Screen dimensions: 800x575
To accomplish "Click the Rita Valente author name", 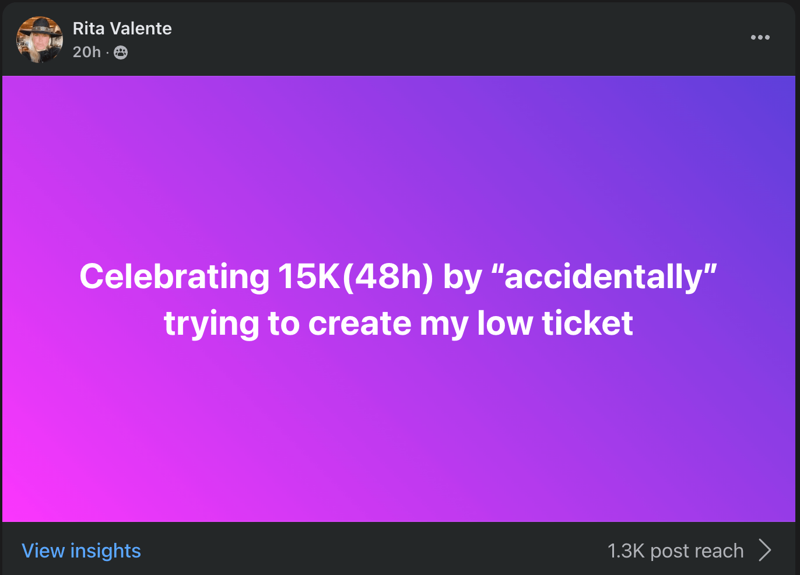I will coord(122,29).
